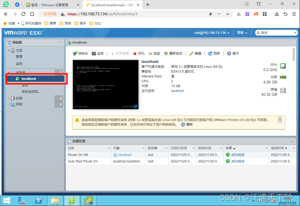This screenshot has width=300, height=206.
Task: Select 主机 host in navigator
Action: pyautogui.click(x=19, y=51)
